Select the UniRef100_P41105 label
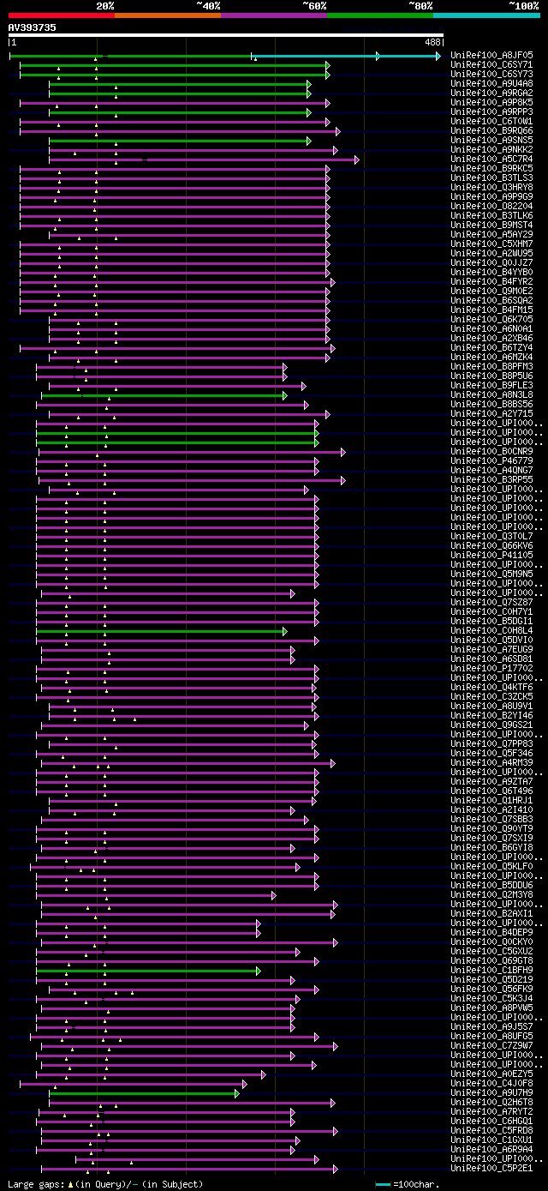The image size is (548, 1191). coord(491,556)
